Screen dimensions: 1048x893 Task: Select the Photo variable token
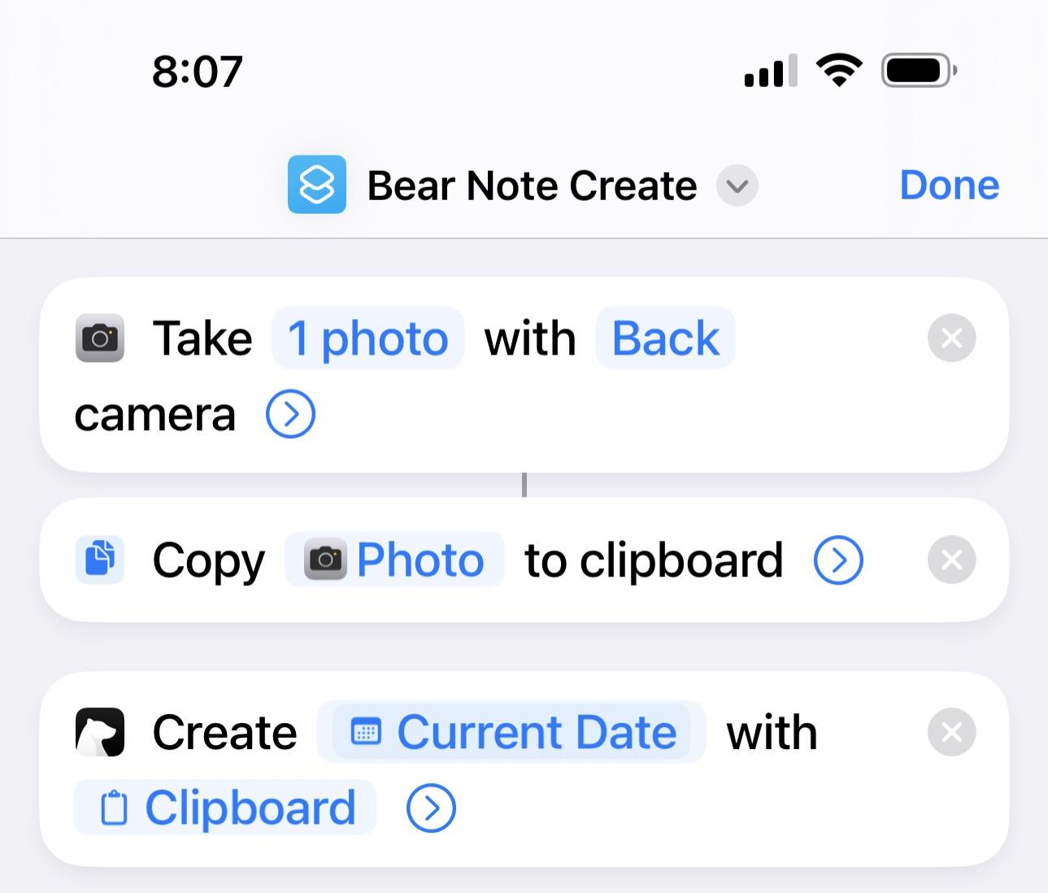pos(394,560)
